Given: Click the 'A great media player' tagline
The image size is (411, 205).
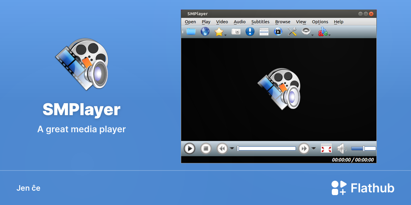Looking at the screenshot, I should click(82, 129).
